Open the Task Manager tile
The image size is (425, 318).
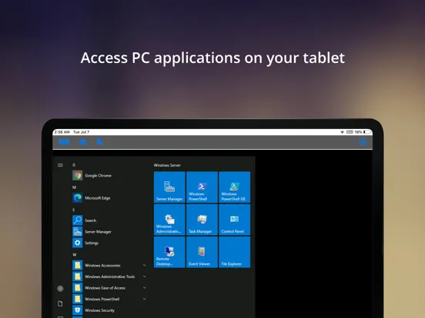point(202,220)
